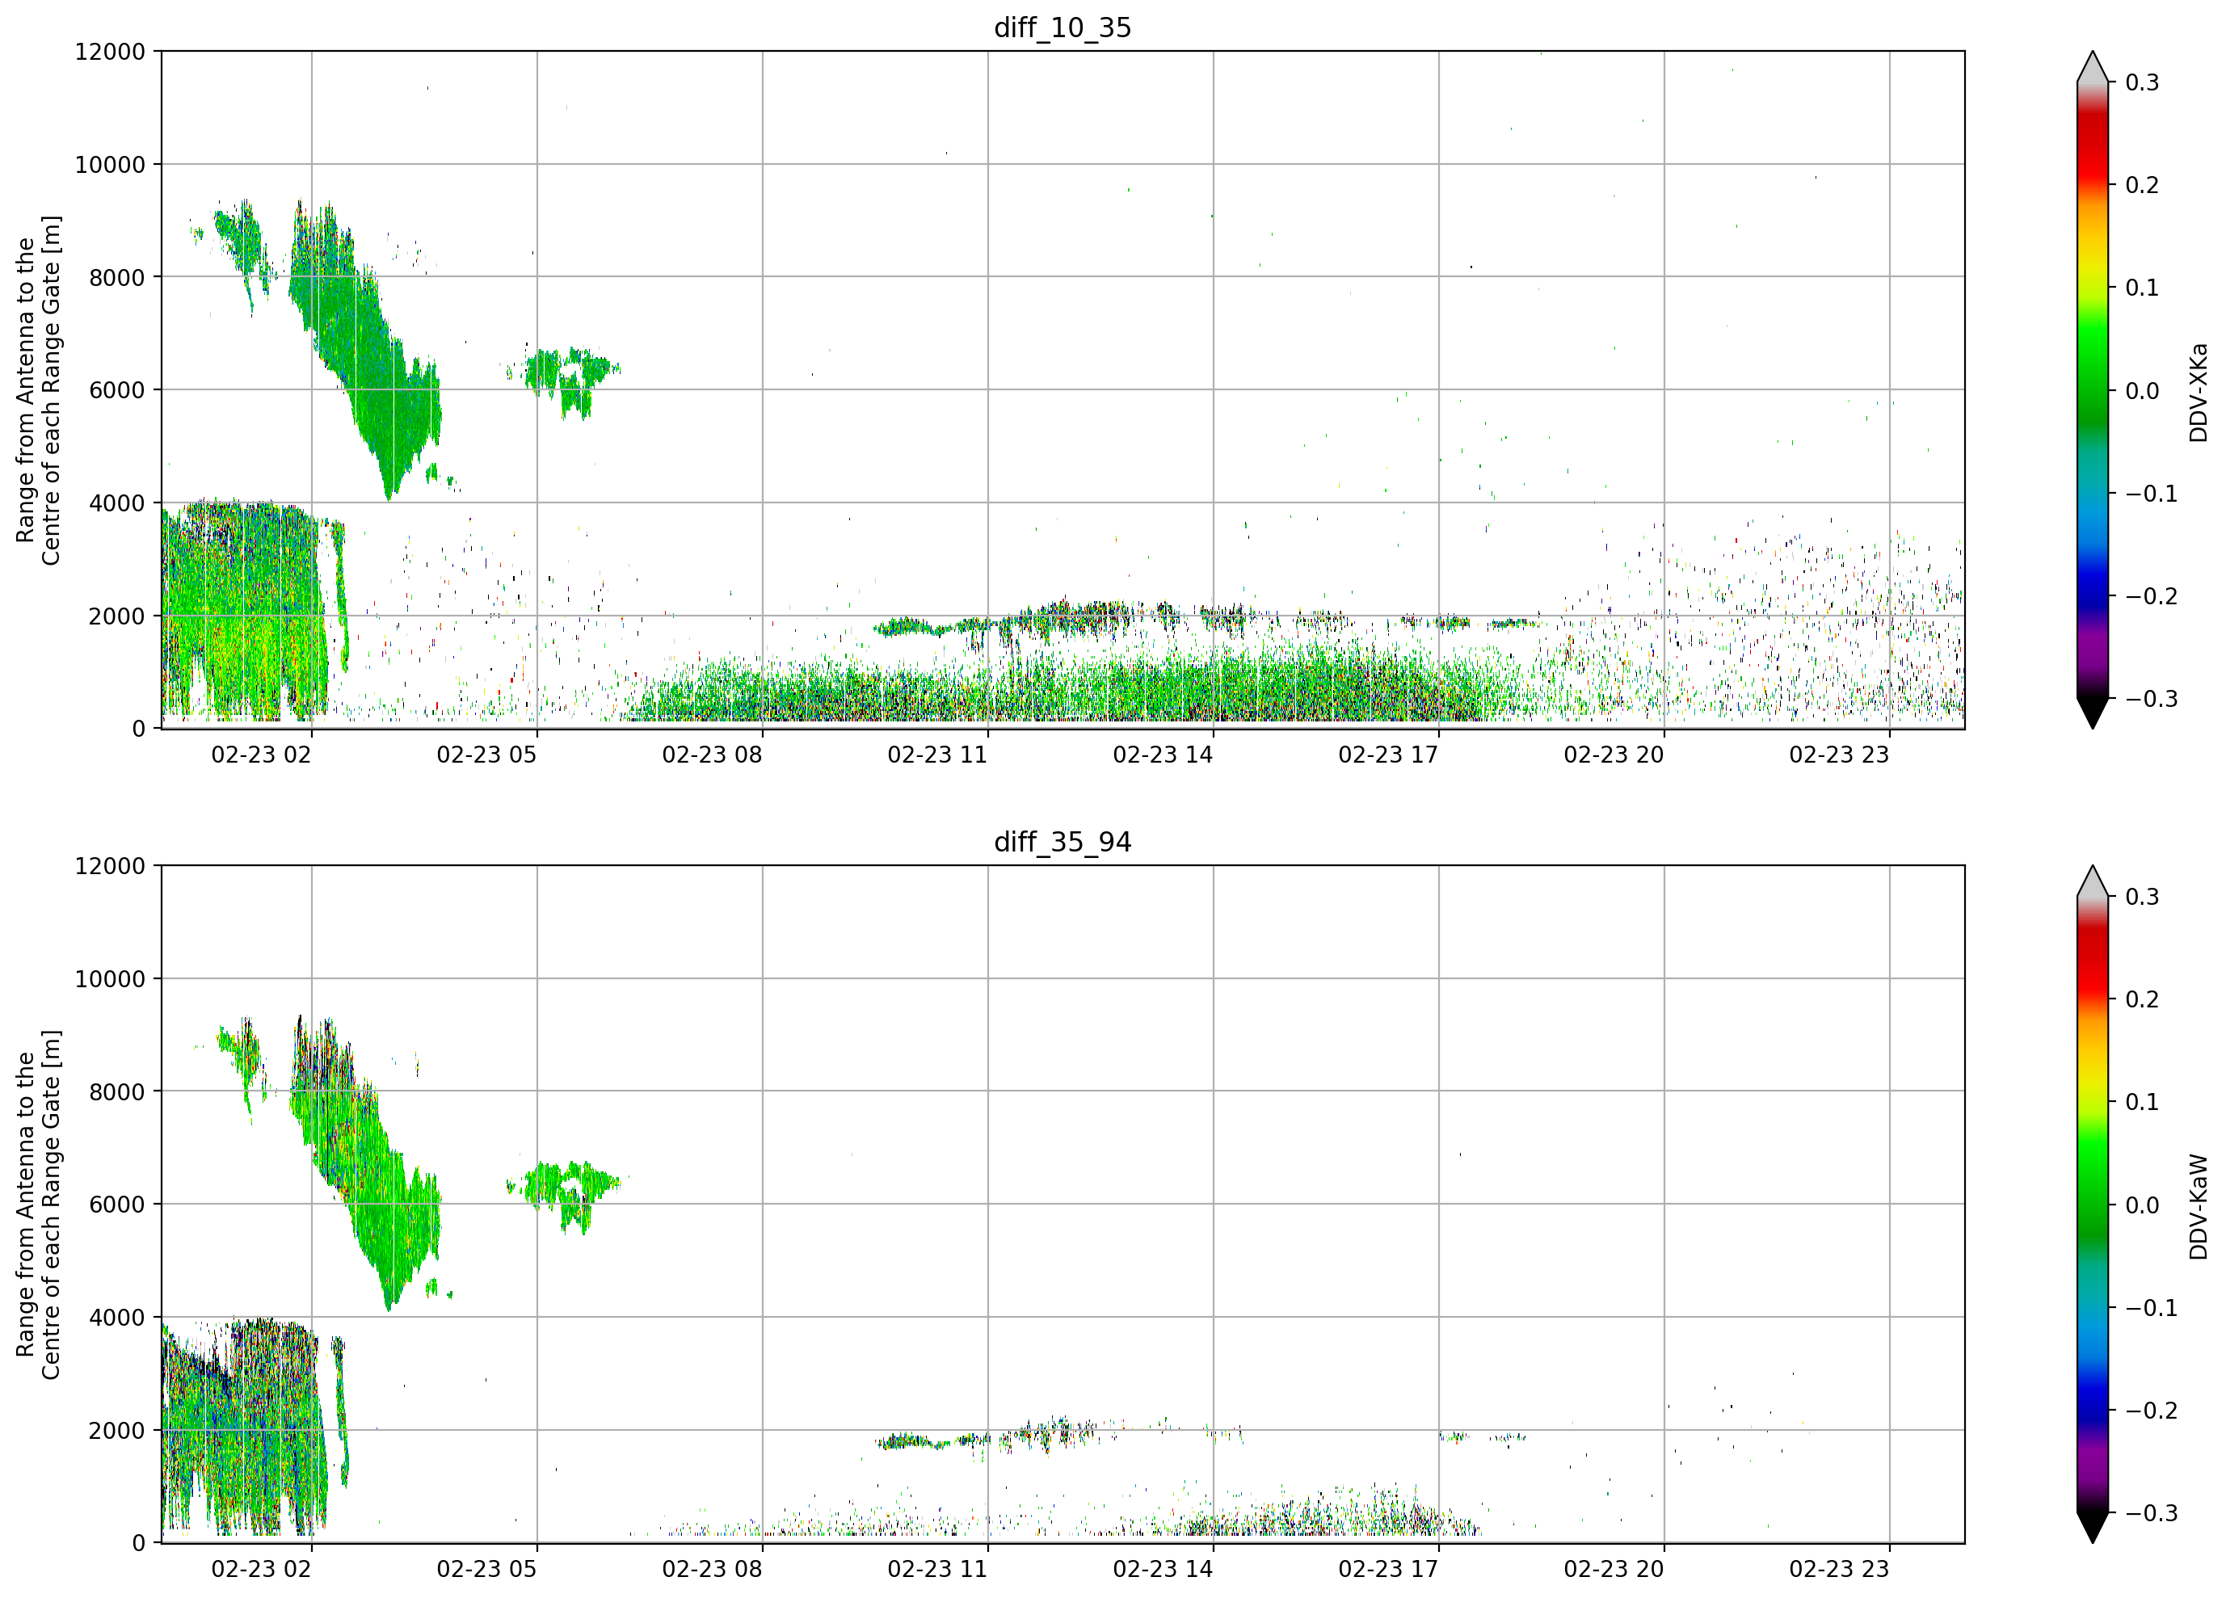Screen dimensions: 2226x1598
Task: Click the '−0.1' tick on the DDV-KaW colorbar
Action: (x=2152, y=1309)
